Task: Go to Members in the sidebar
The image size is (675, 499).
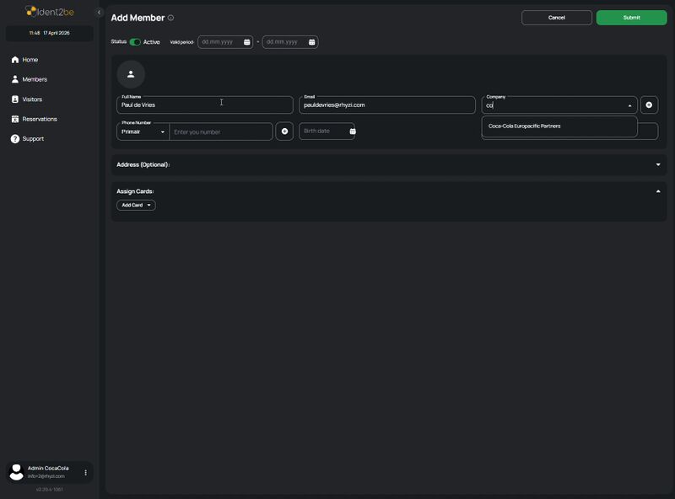Action: [x=35, y=79]
